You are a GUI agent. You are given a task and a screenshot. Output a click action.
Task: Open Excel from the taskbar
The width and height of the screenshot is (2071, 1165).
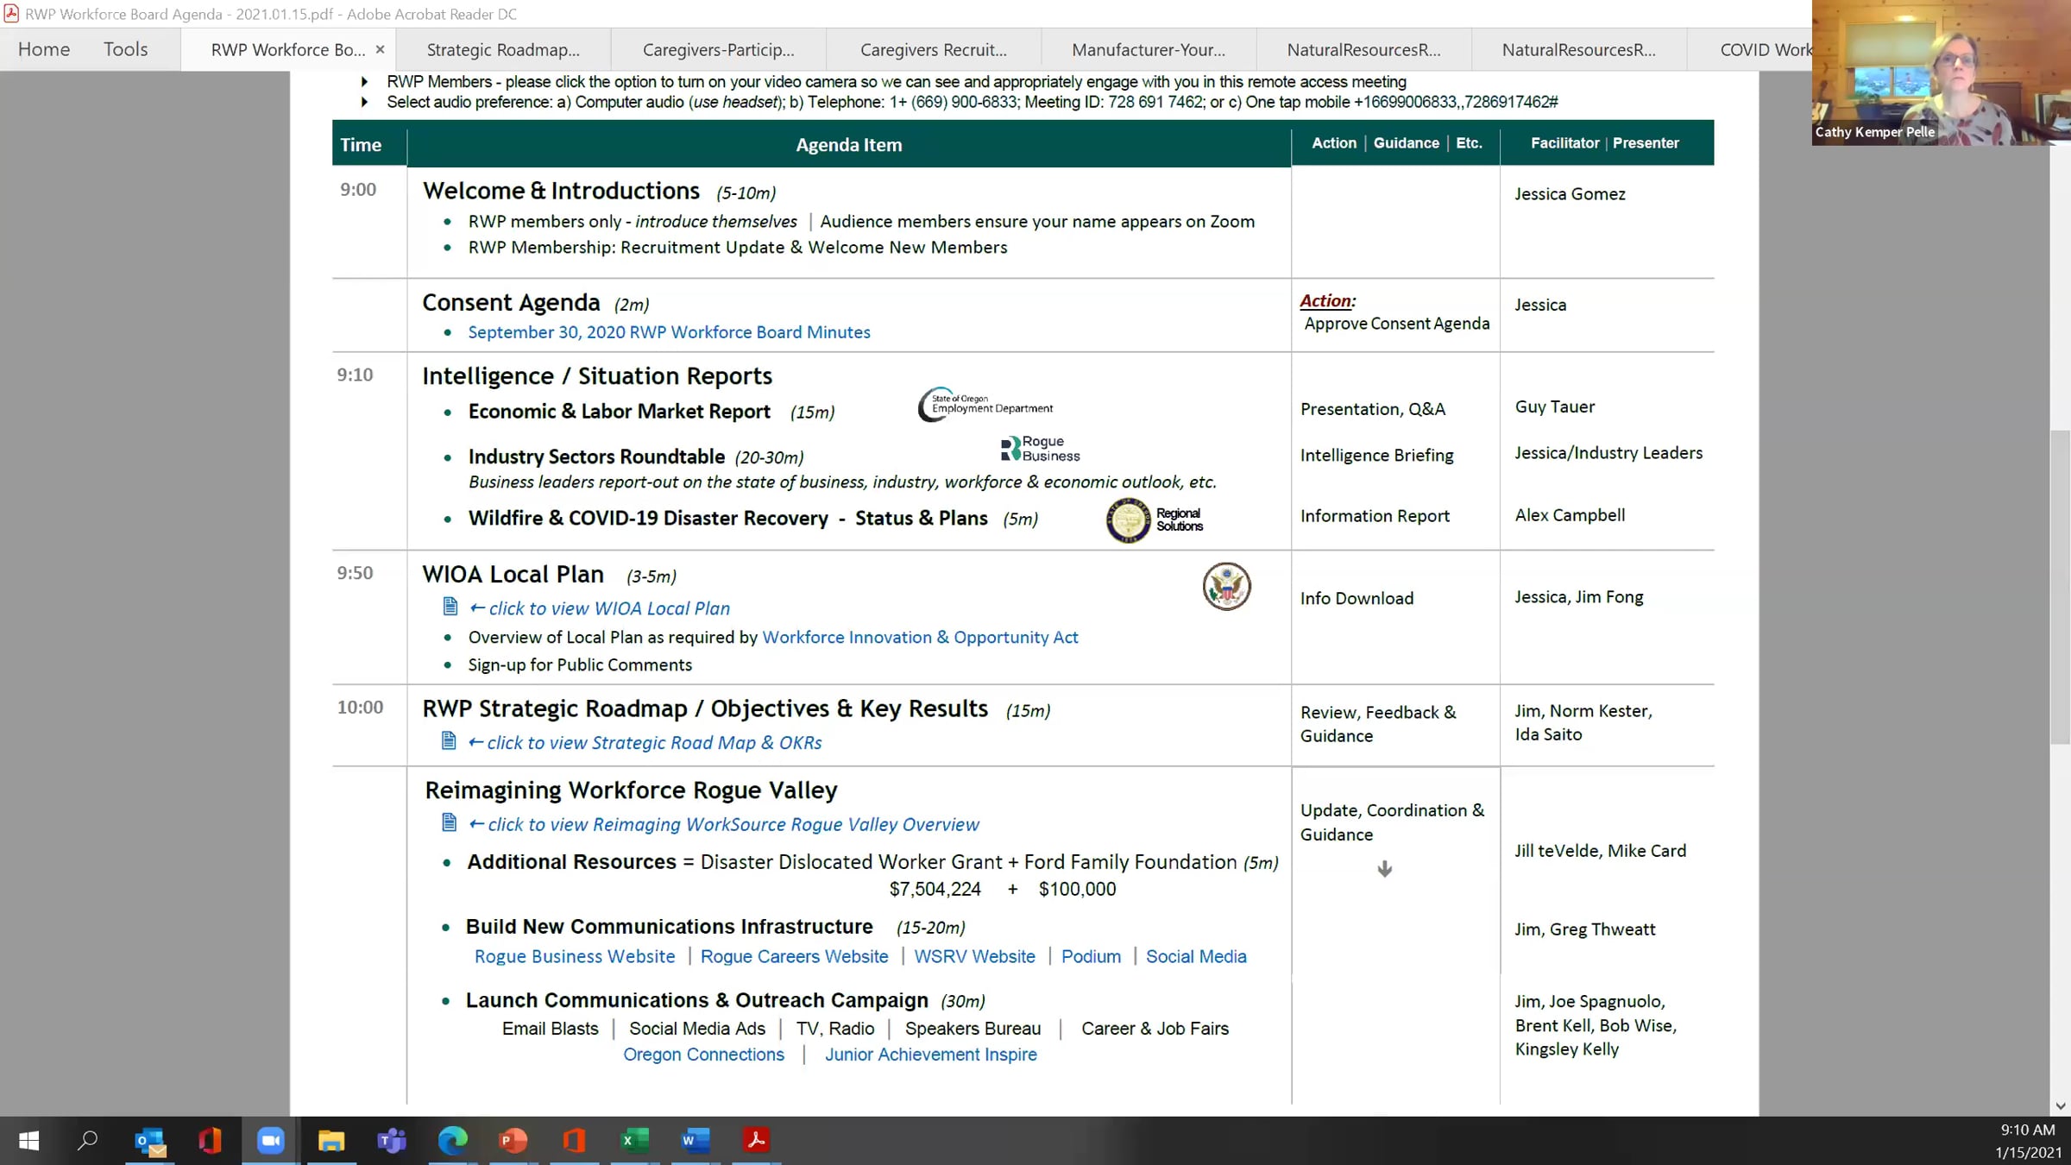[634, 1141]
